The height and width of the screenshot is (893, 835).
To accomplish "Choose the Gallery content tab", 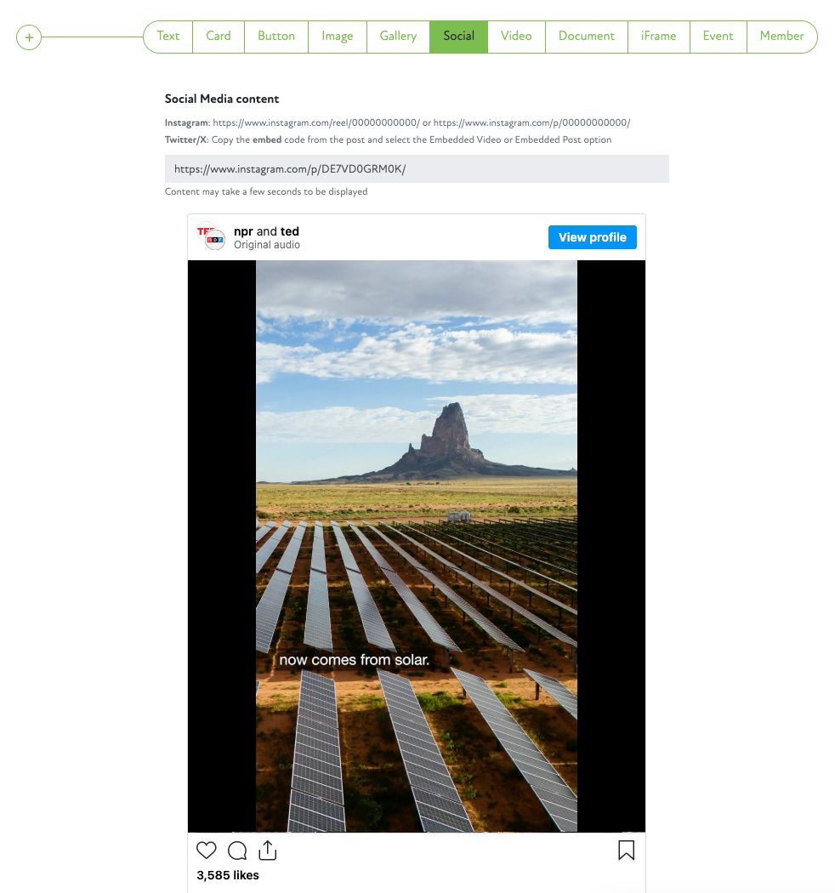I will pyautogui.click(x=398, y=37).
